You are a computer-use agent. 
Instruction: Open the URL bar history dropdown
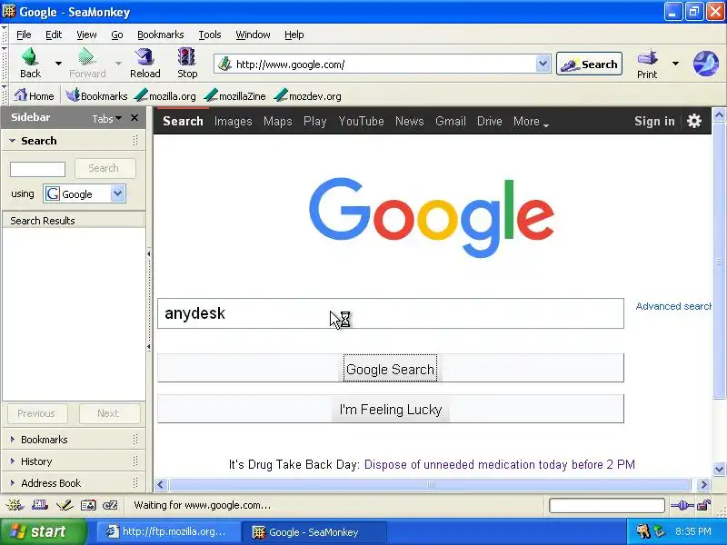(x=543, y=64)
